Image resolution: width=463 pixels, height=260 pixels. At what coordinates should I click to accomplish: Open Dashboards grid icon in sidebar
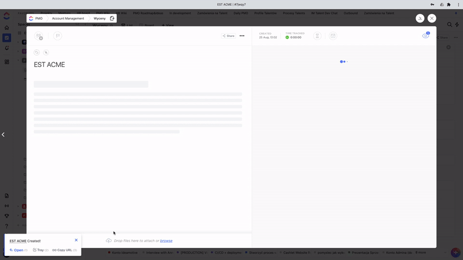(7, 62)
